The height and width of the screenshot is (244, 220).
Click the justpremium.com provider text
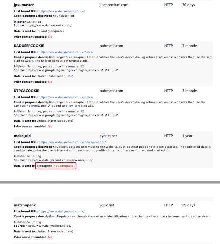tap(114, 5)
